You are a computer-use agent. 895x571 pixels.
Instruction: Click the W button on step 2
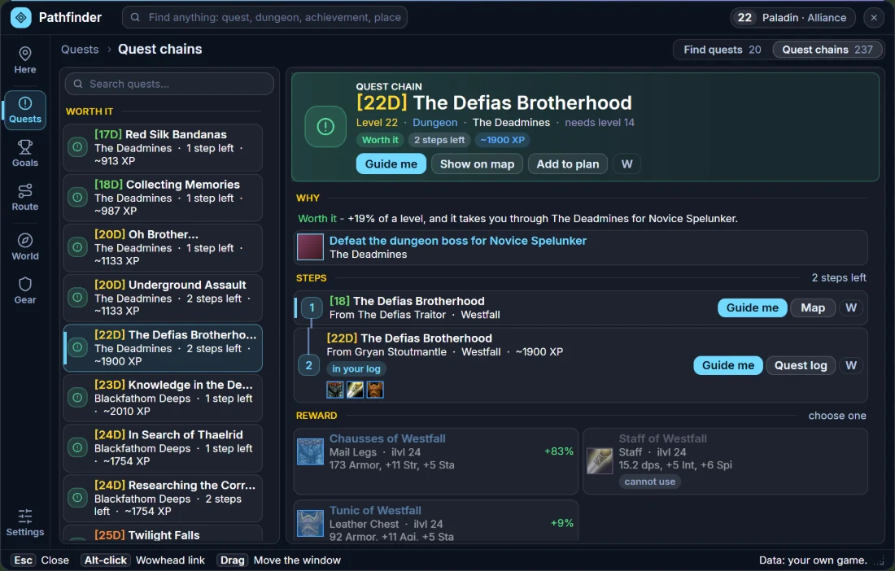point(851,365)
